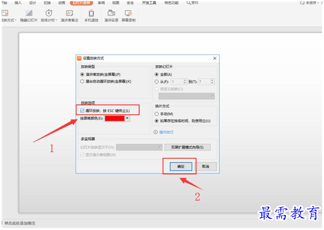Click the 双屏扩展模式向导(S) button

[188, 147]
